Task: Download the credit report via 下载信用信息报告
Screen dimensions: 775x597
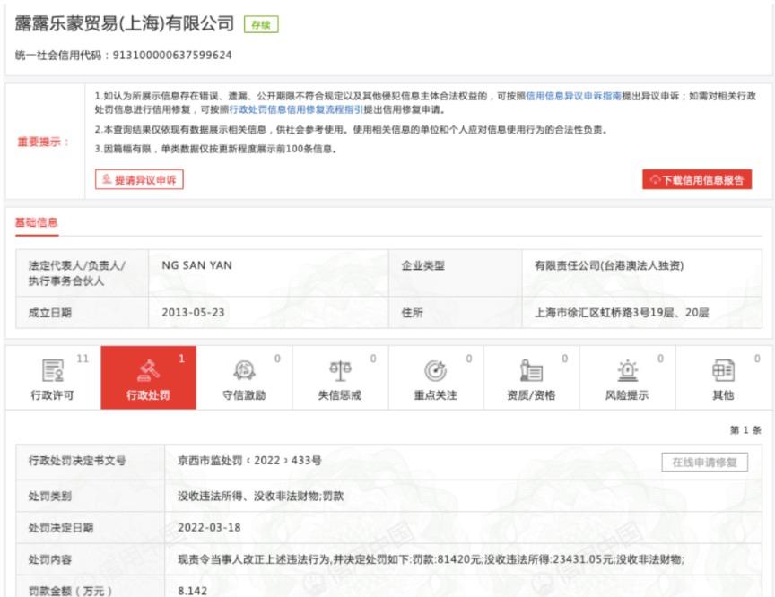Action: [697, 179]
